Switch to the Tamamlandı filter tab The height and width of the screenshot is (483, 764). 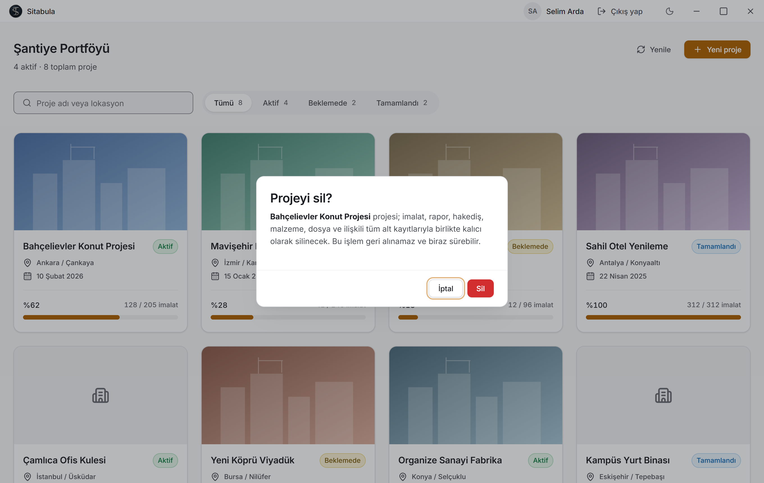(x=402, y=103)
